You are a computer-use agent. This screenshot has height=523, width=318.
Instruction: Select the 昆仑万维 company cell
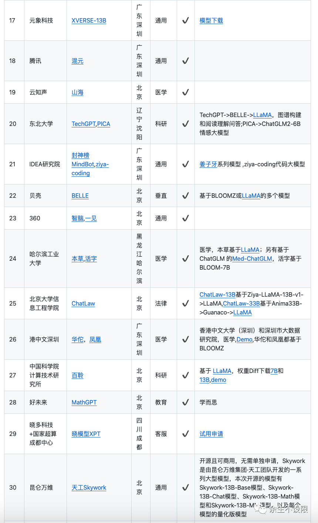45,487
